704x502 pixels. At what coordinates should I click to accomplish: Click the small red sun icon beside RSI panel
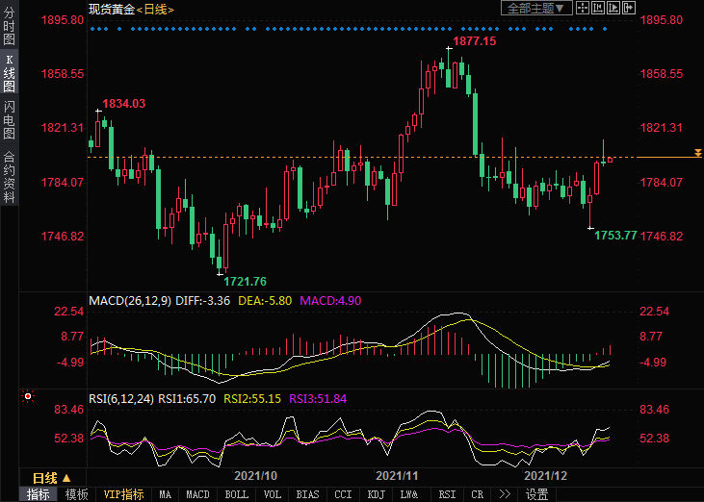click(x=28, y=396)
